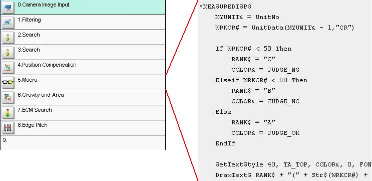Select the 5.Macro flow row

tap(83, 82)
